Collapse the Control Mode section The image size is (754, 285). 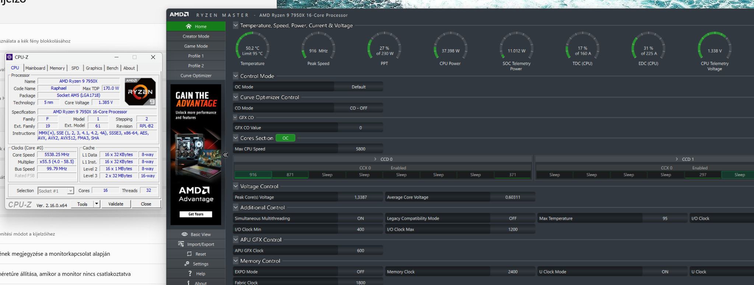pyautogui.click(x=236, y=76)
